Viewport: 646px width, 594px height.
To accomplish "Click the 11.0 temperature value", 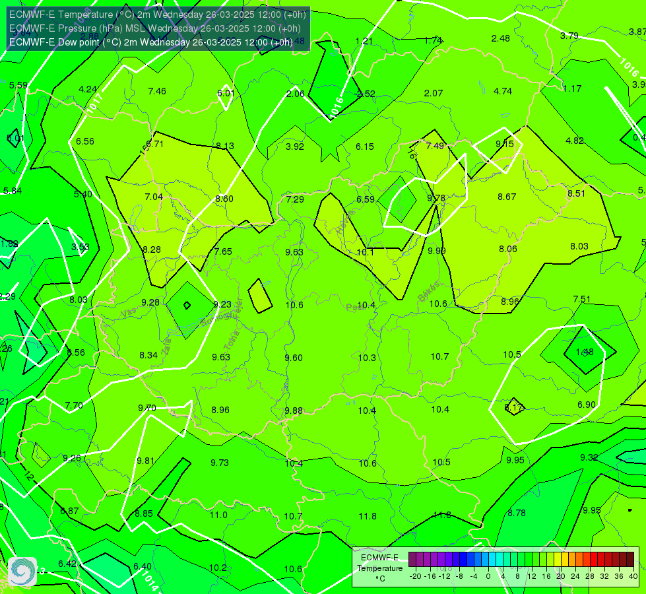I will [x=218, y=515].
